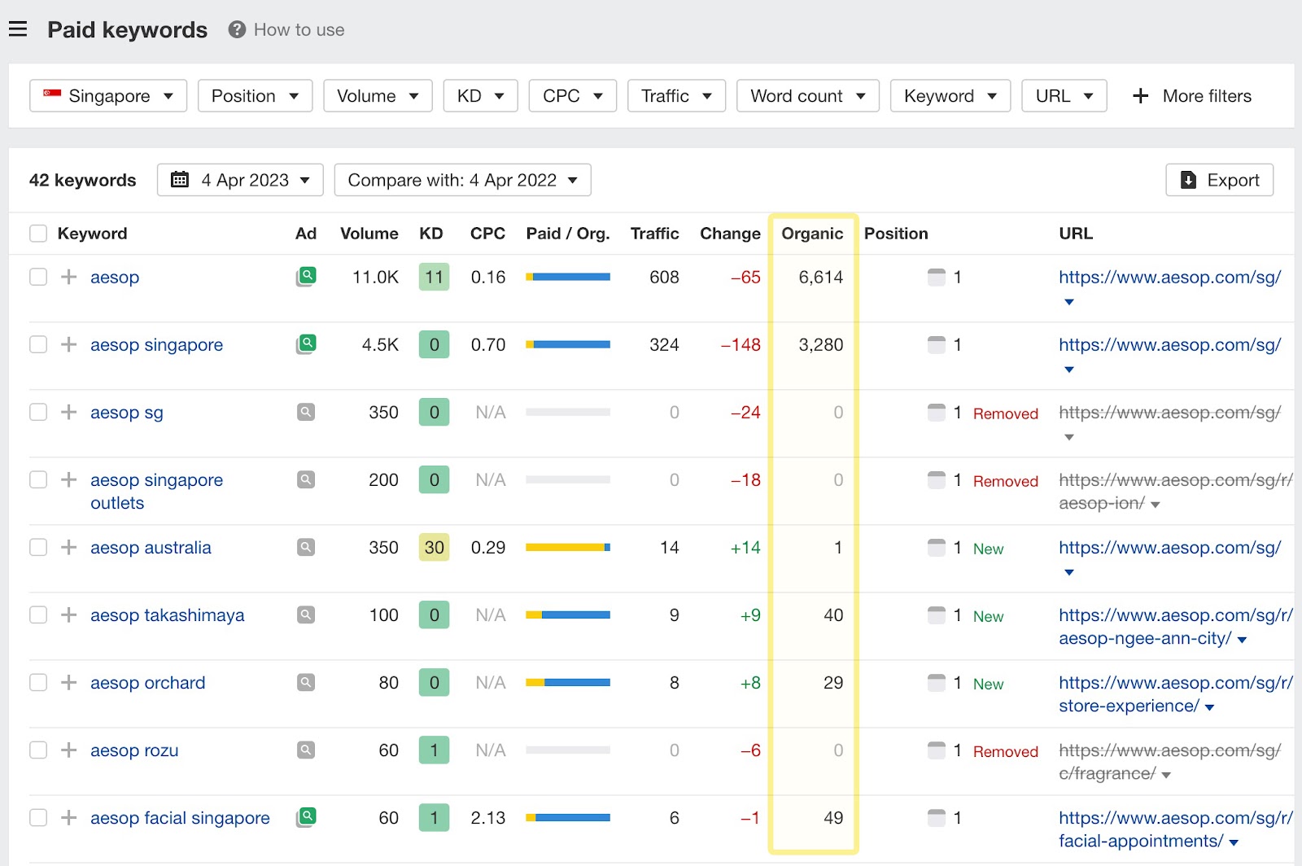Open the KD filter dropdown
The height and width of the screenshot is (866, 1302).
coord(479,95)
